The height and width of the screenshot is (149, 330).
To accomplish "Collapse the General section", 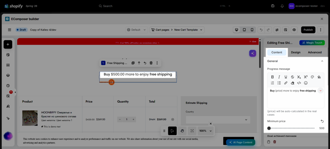I will pyautogui.click(x=322, y=61).
